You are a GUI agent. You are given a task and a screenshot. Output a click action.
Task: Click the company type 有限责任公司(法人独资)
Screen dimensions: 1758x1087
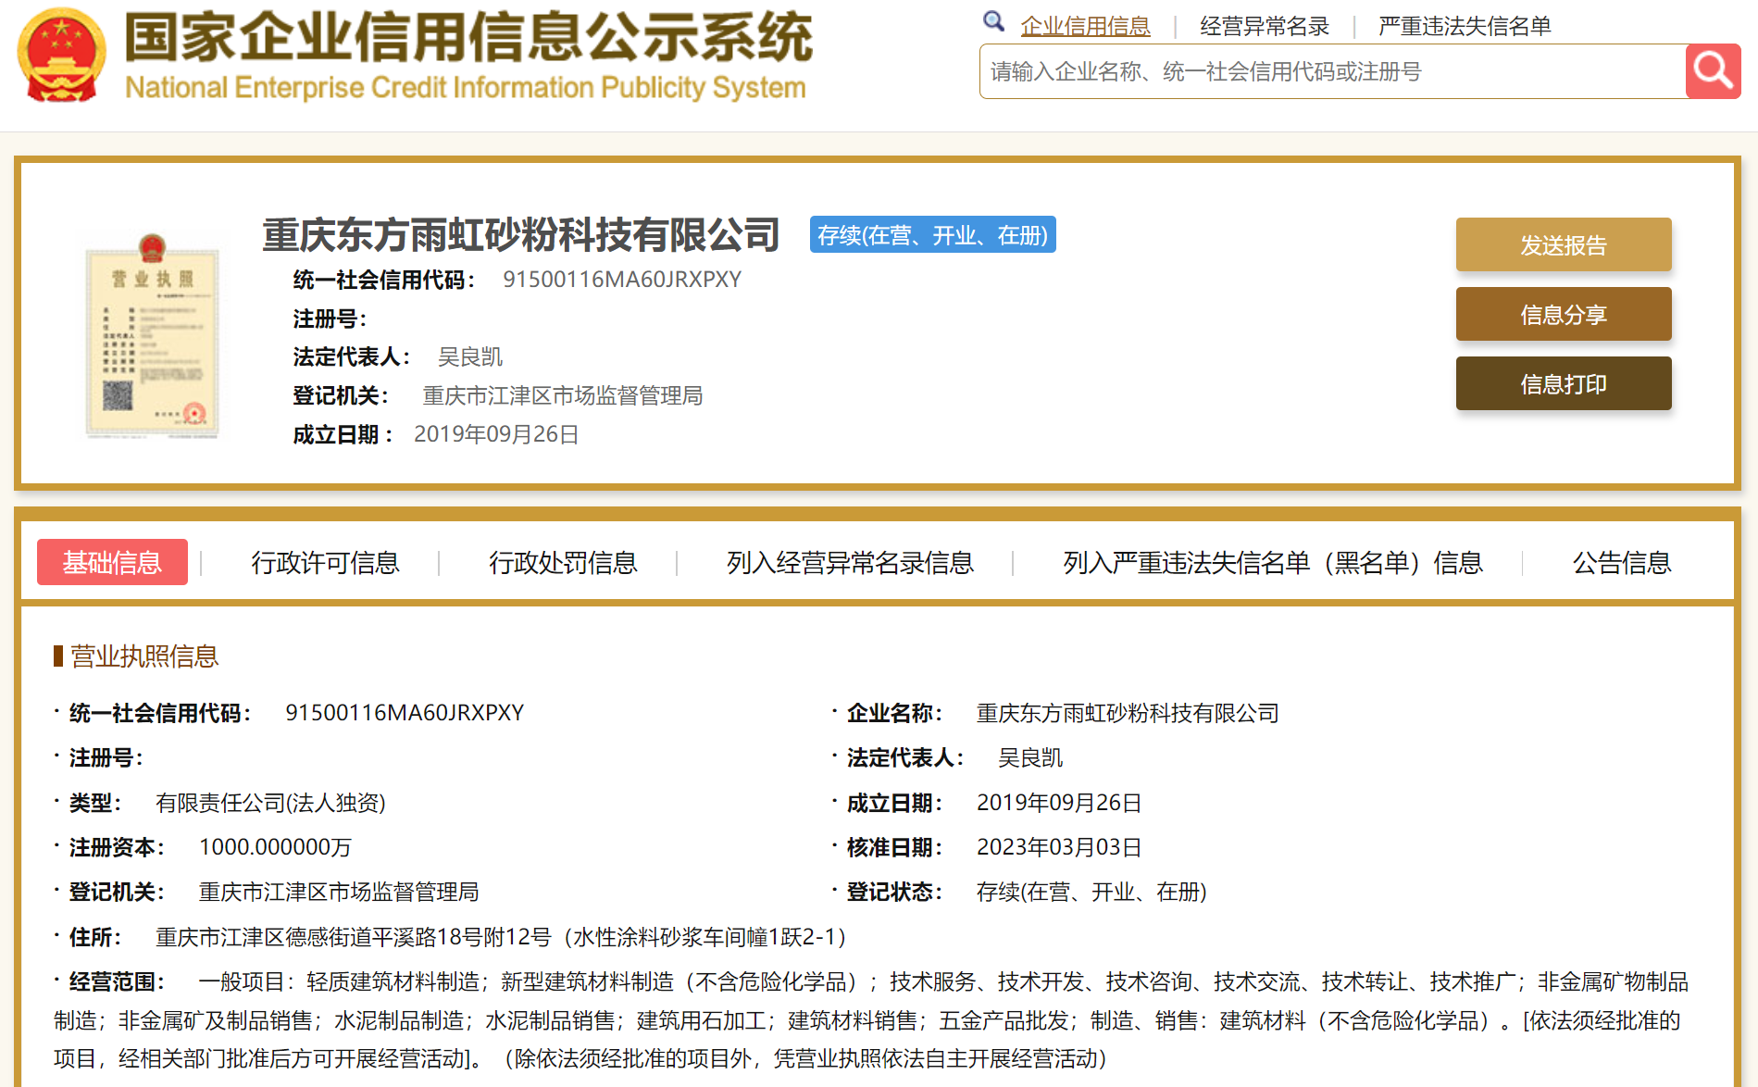pyautogui.click(x=270, y=803)
